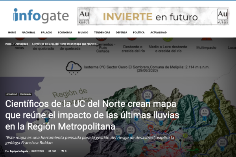Image resolution: width=236 pixels, height=157 pixels.
Task: Click the subtitle quoting geóloga Francisca Roldan
Action: pyautogui.click(x=90, y=140)
